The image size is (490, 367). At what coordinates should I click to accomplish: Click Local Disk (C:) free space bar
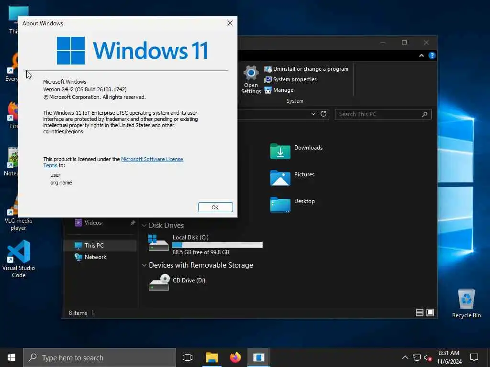[218, 245]
